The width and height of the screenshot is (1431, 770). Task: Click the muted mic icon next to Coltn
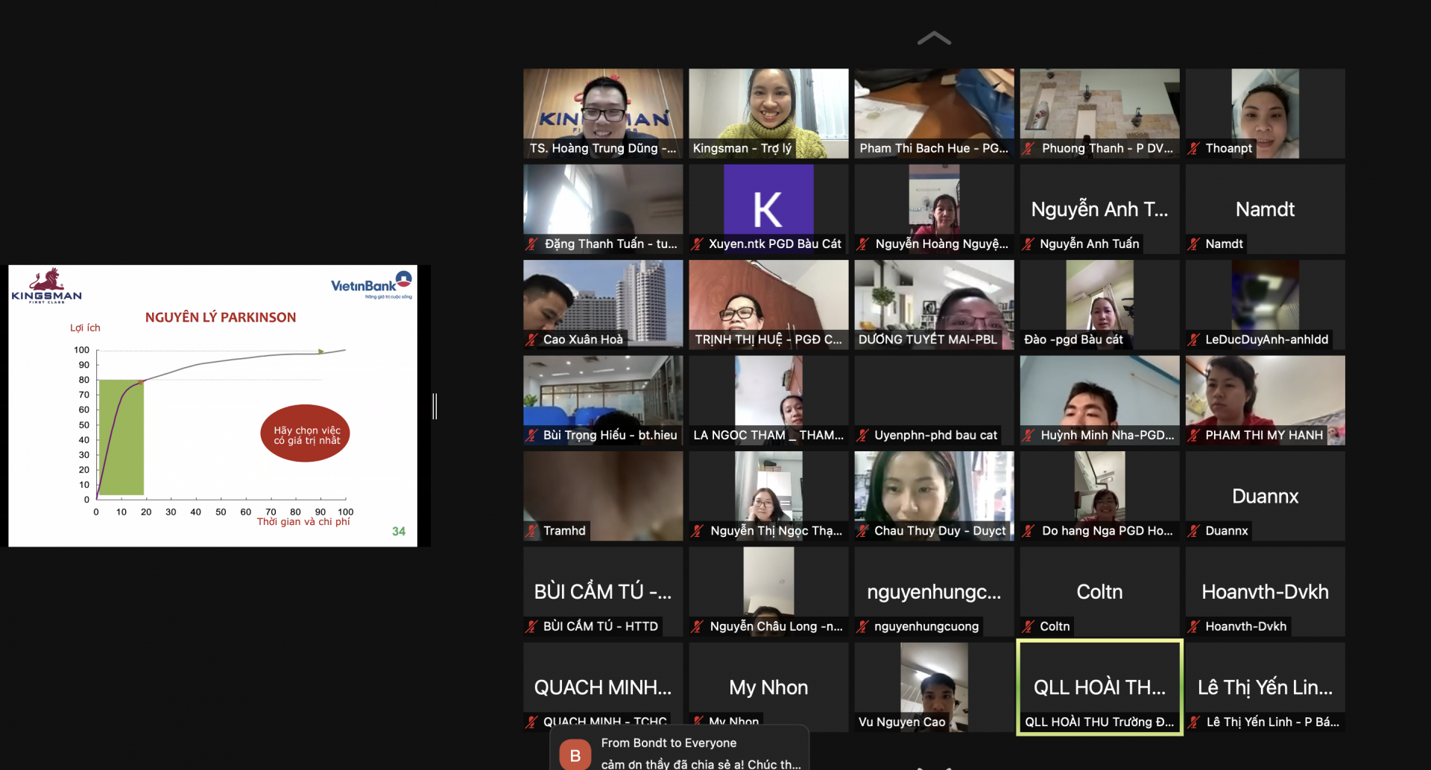(x=1028, y=626)
